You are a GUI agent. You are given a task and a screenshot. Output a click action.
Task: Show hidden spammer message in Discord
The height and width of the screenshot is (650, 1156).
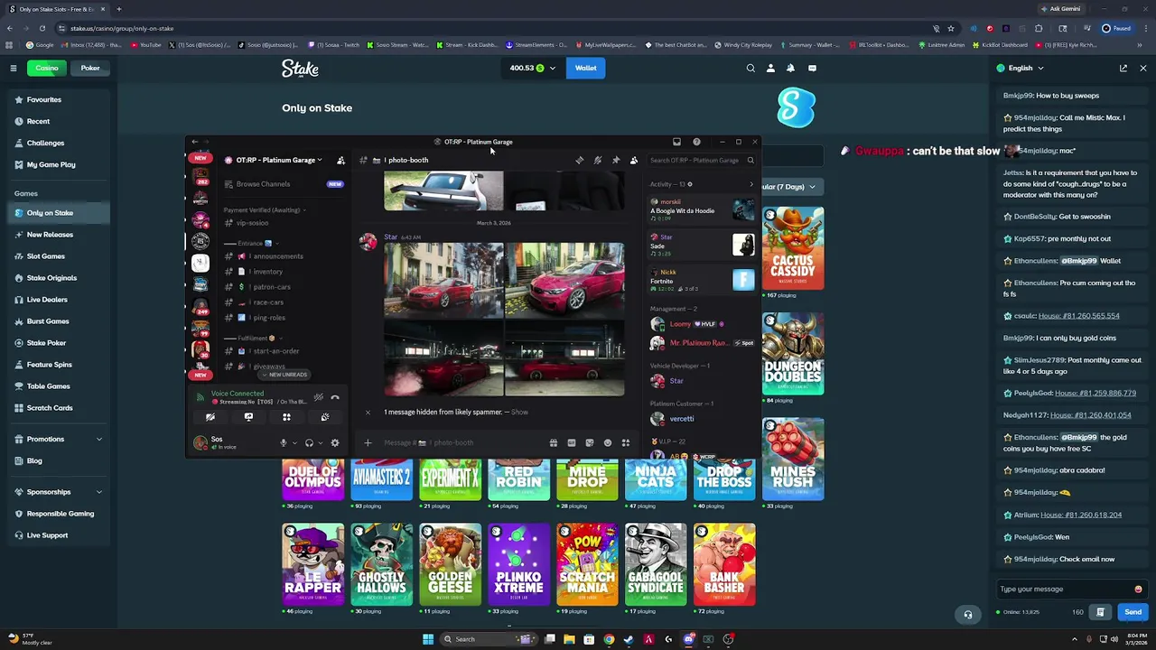[519, 412]
